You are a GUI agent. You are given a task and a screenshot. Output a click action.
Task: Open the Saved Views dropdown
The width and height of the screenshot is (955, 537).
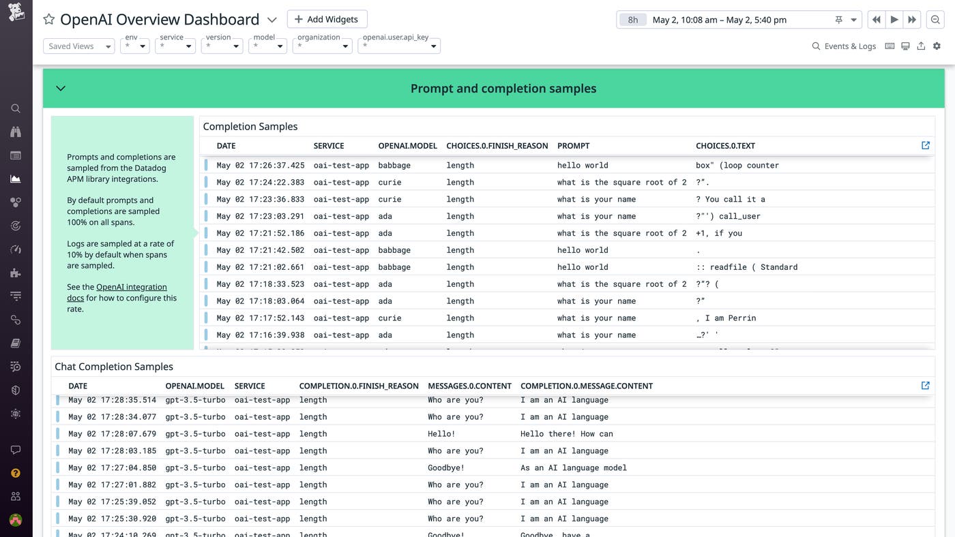point(78,46)
